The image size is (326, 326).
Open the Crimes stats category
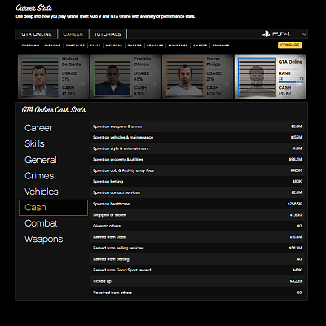pos(39,176)
